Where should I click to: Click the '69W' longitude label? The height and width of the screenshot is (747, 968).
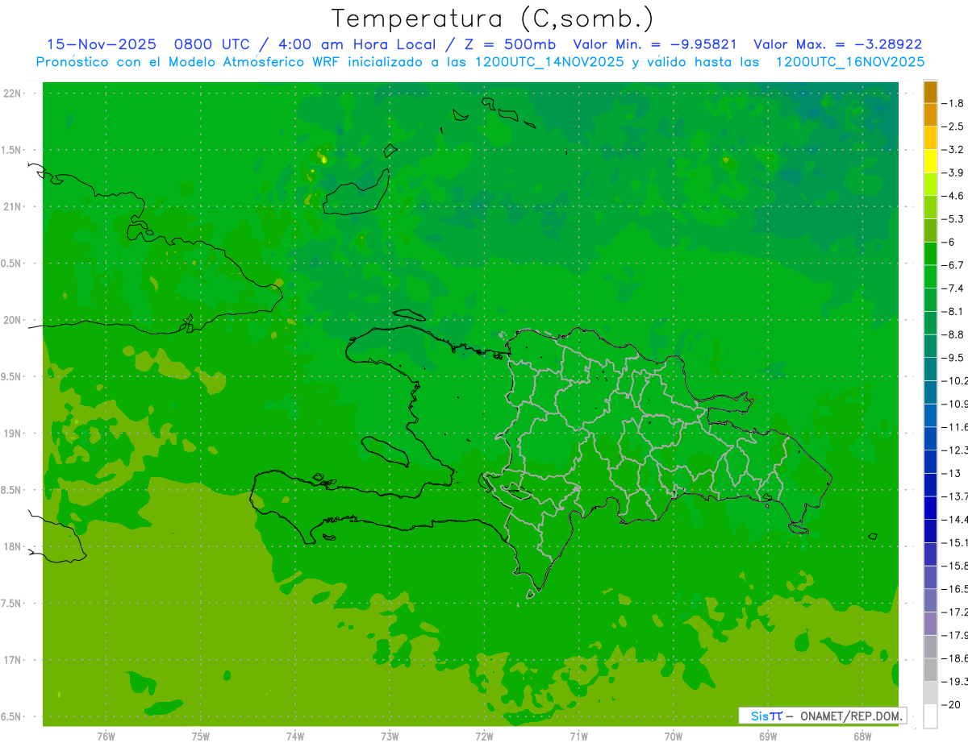click(768, 736)
